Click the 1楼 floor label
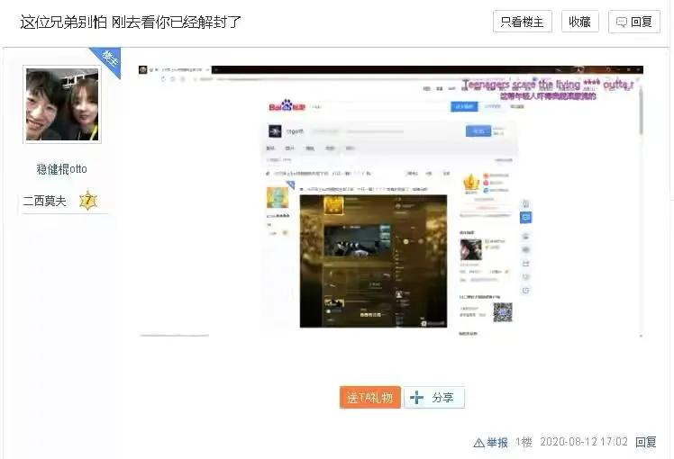The image size is (674, 459). [x=524, y=442]
